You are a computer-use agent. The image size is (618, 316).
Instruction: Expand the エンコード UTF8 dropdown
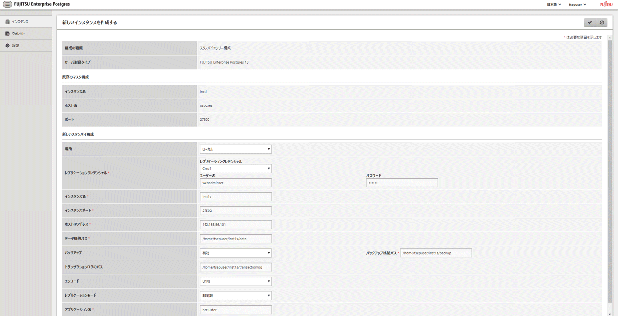click(x=235, y=281)
